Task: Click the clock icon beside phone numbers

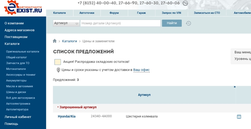Action: tap(185, 3)
